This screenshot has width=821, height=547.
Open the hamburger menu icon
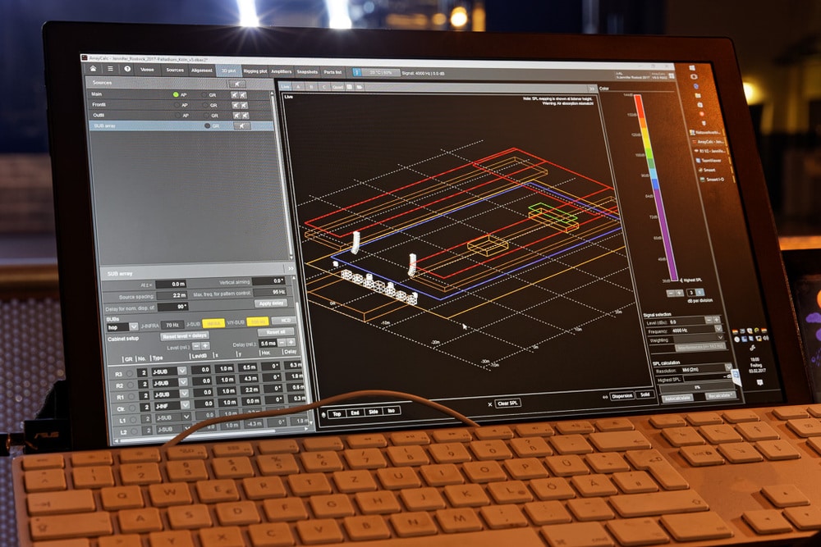tap(110, 69)
